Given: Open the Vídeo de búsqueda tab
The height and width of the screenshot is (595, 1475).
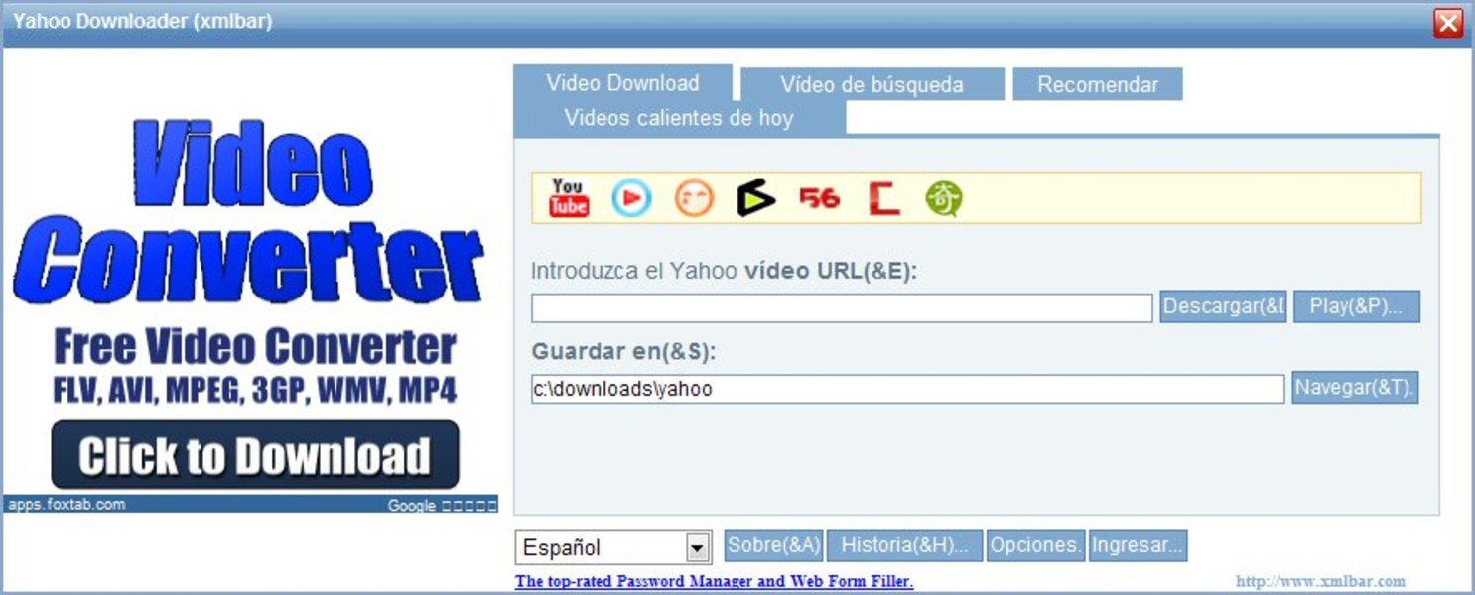Looking at the screenshot, I should pyautogui.click(x=872, y=84).
